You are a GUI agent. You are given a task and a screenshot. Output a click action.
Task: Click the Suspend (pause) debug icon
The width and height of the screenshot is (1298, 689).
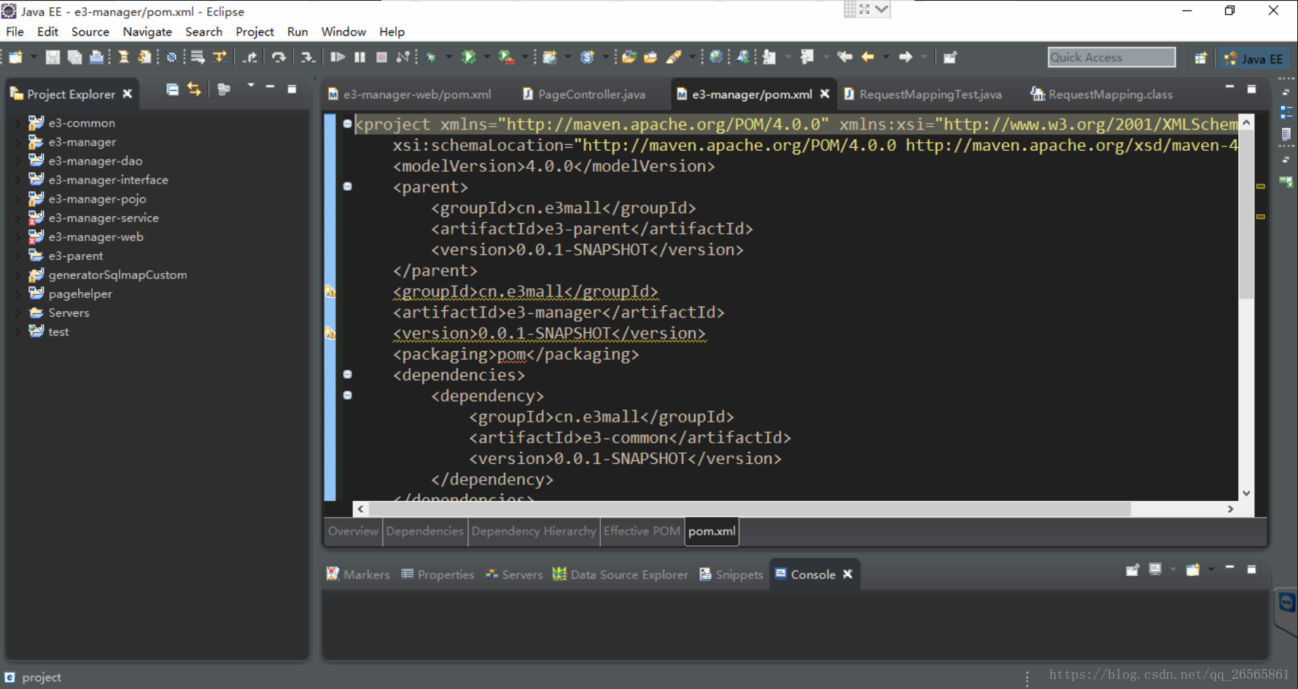click(360, 57)
